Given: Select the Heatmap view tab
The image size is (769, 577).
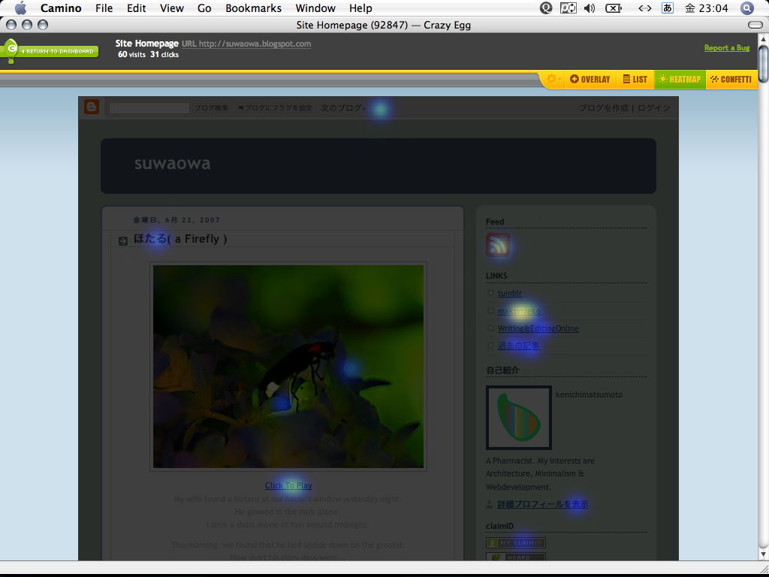Looking at the screenshot, I should point(680,79).
